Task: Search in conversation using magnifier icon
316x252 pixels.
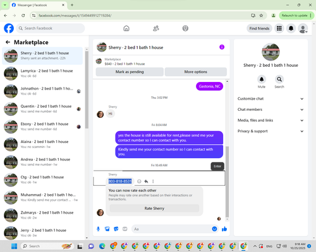Action: 279,79
